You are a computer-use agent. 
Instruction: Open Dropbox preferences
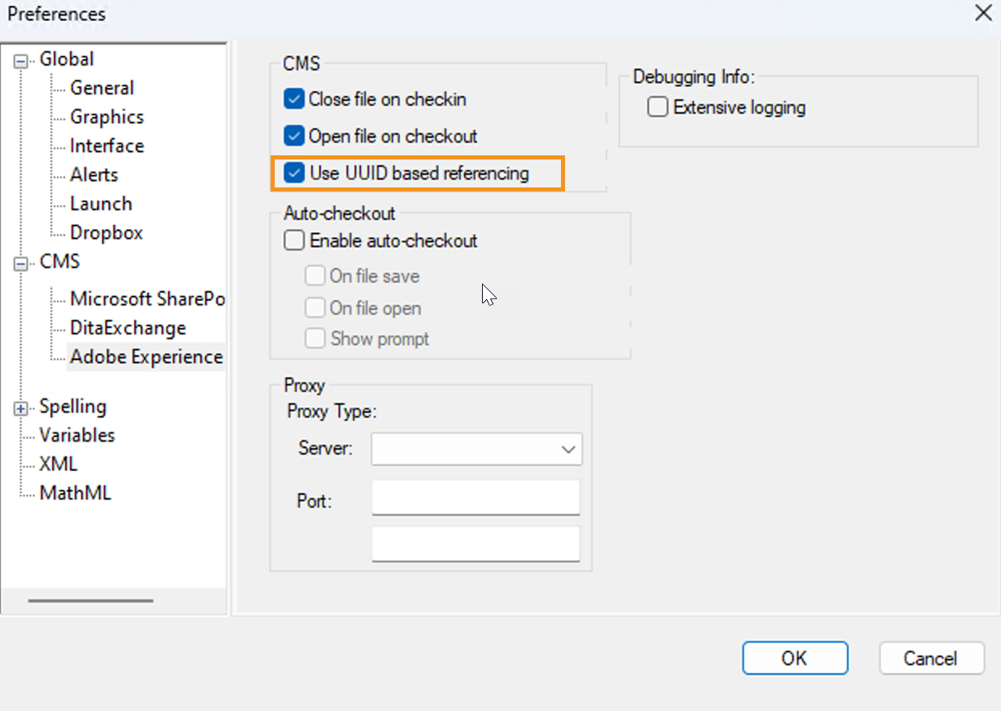[x=106, y=233]
